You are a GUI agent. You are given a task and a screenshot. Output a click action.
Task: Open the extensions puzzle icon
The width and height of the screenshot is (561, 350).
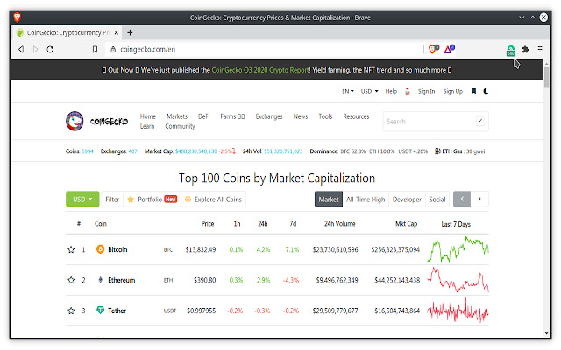click(525, 50)
